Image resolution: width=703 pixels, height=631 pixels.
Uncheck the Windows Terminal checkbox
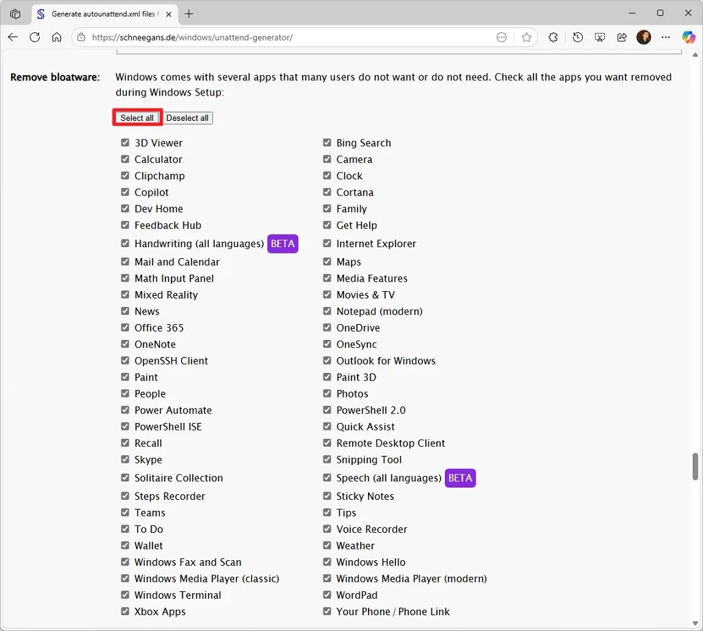pos(125,595)
